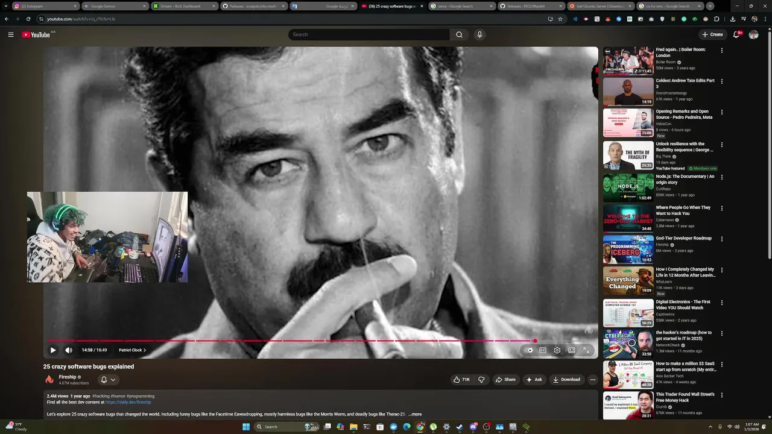Screen dimensions: 772x434
Task: Reload the page in browser
Action: click(28, 19)
